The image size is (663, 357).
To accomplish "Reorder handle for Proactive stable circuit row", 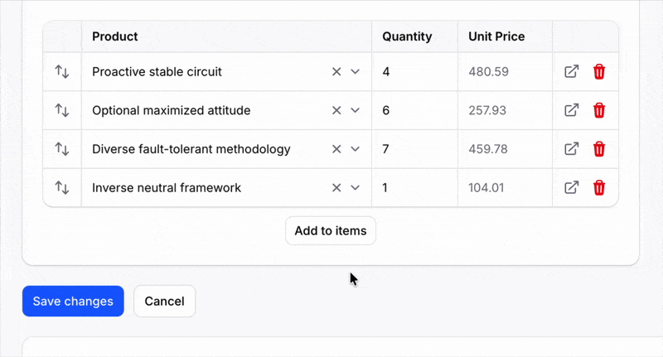I will [x=62, y=72].
